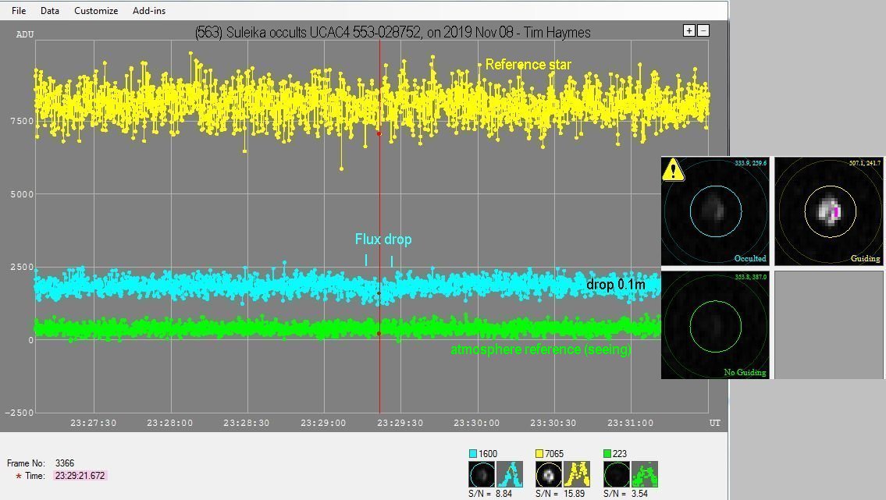Click the yellow warning triangle icon
This screenshot has height=500, width=886.
[673, 170]
